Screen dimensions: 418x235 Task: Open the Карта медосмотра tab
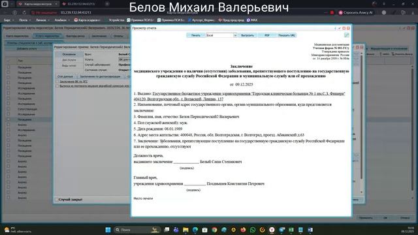18,36
